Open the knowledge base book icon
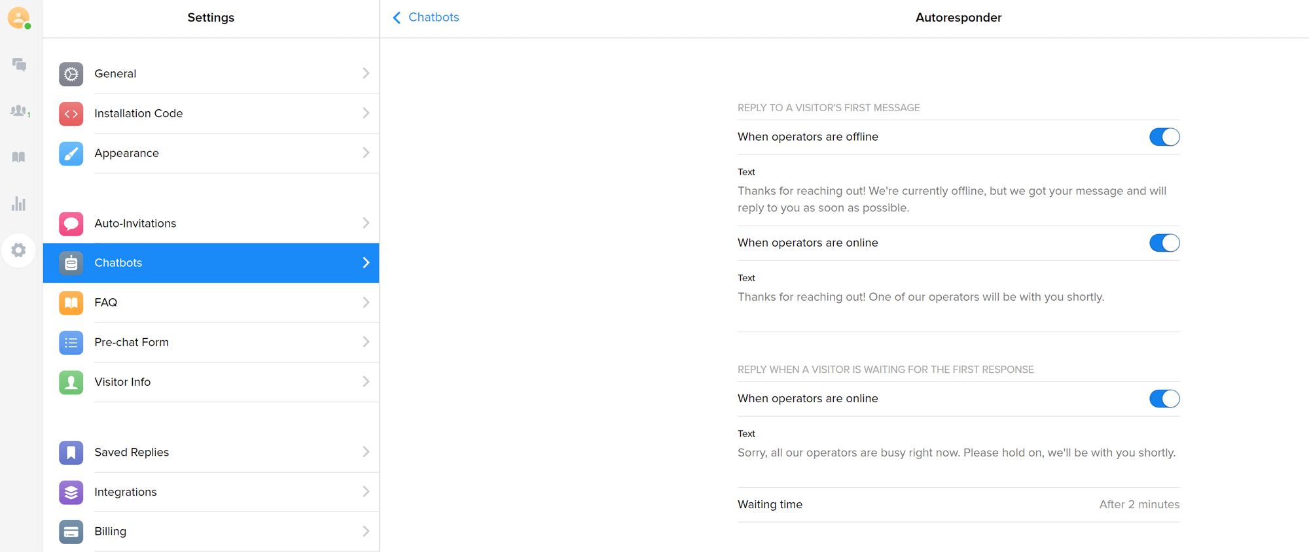 click(x=19, y=157)
